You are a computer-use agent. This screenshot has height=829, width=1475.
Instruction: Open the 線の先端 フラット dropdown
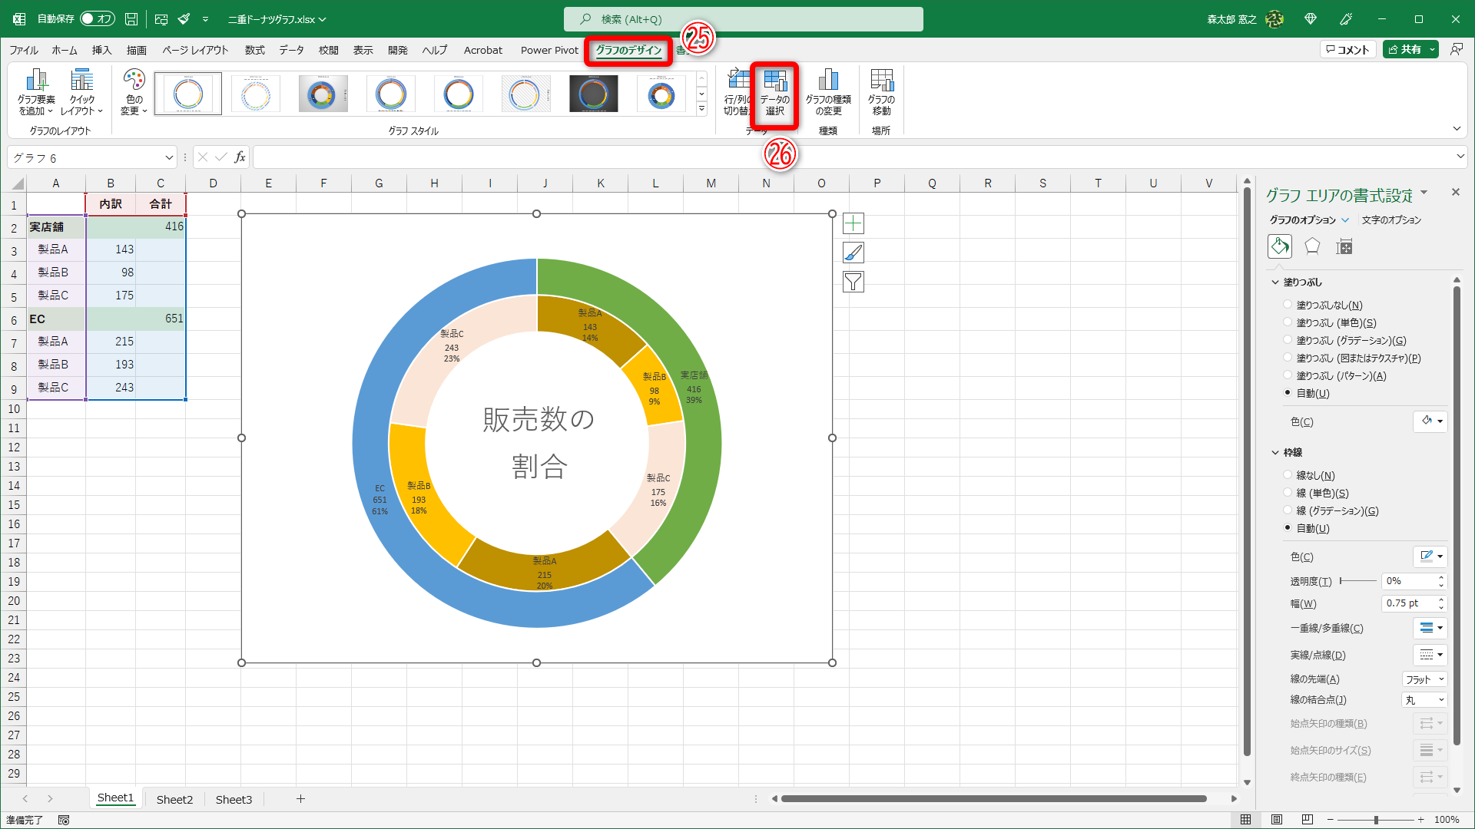click(1424, 679)
